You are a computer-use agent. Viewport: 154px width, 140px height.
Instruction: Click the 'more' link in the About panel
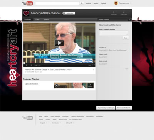(127, 69)
